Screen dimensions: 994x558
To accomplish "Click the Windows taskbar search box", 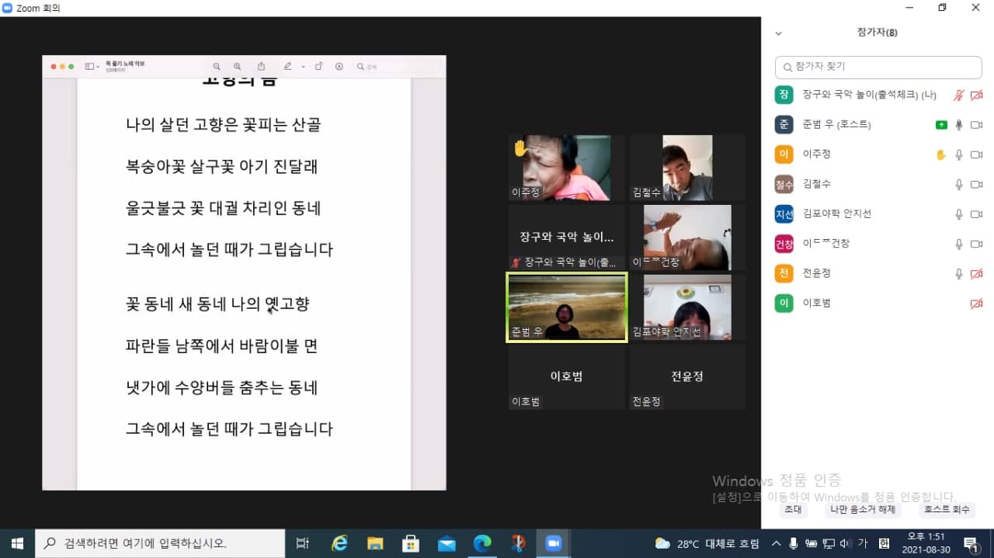I will [161, 543].
